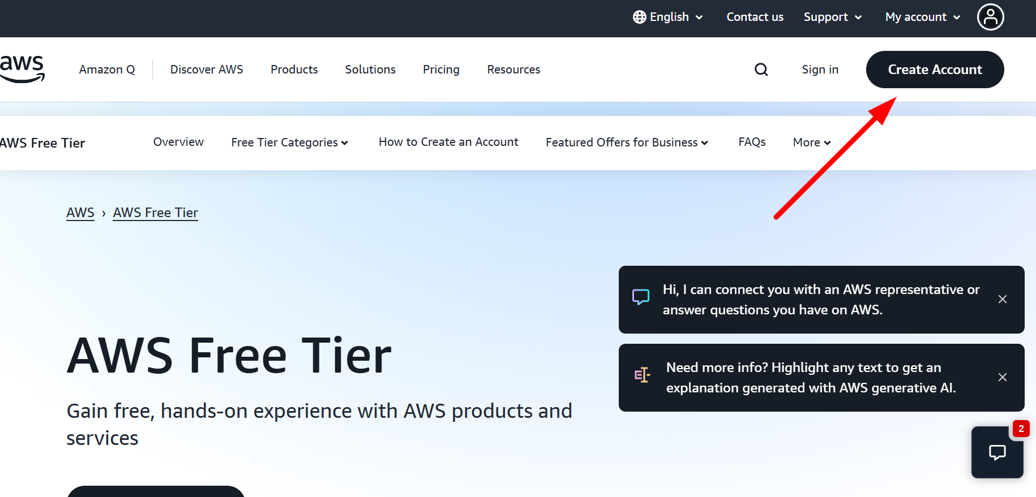Expand the My account dropdown
1036x497 pixels.
(923, 17)
